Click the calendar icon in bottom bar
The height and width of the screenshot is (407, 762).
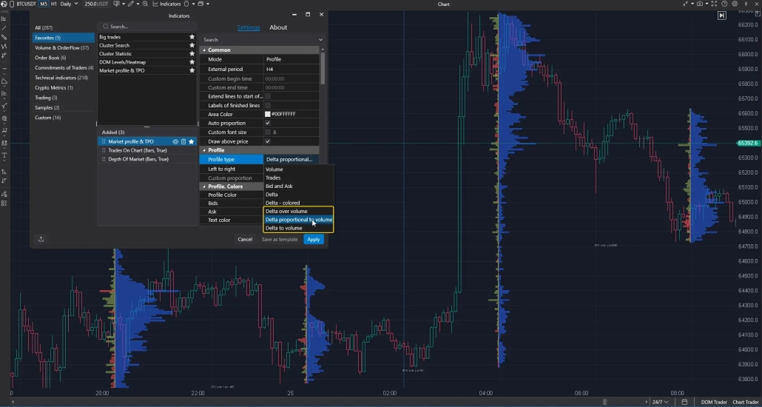[x=684, y=402]
